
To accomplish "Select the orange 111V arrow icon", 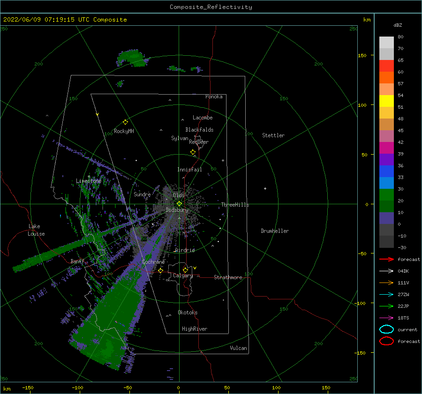I will [x=386, y=282].
